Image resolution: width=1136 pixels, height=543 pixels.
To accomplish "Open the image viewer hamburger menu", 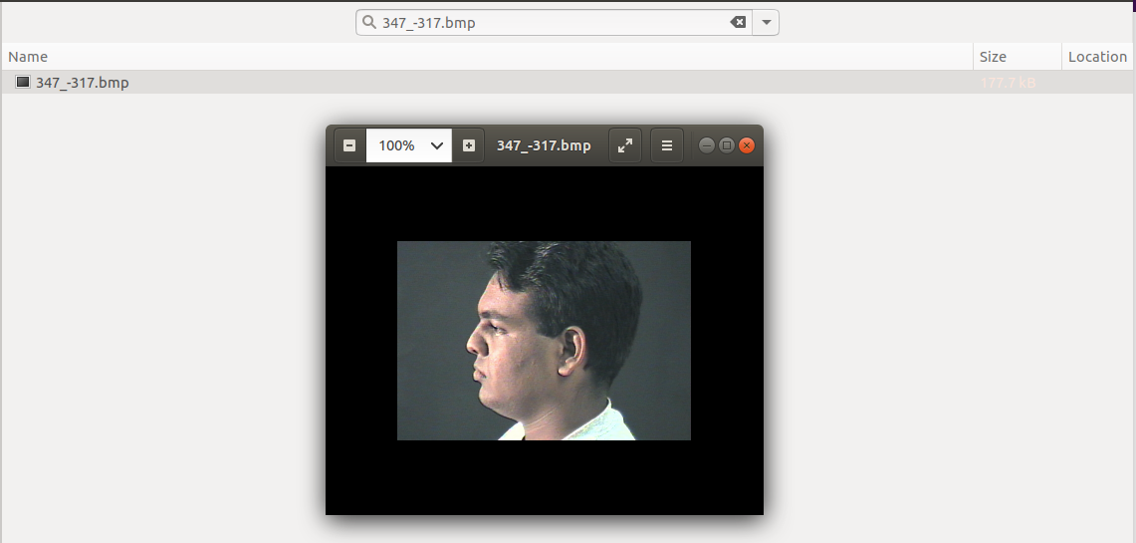I will coord(667,145).
